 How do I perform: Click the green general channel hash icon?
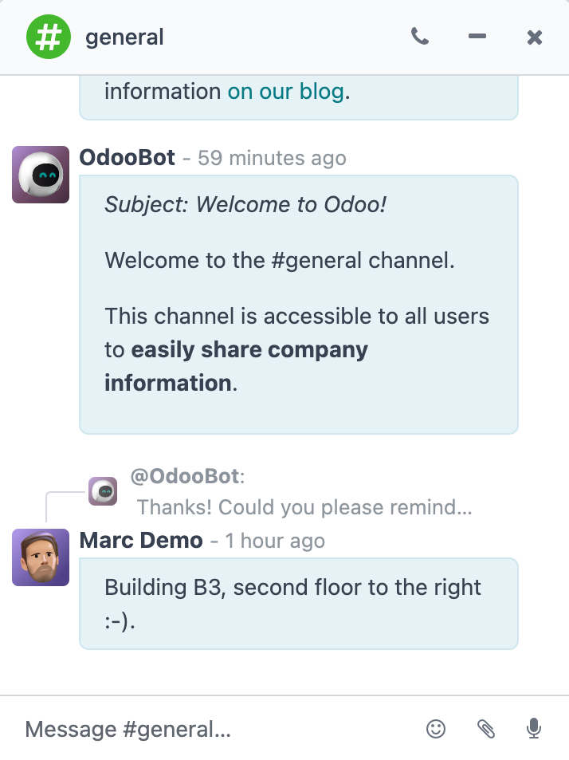(x=49, y=37)
